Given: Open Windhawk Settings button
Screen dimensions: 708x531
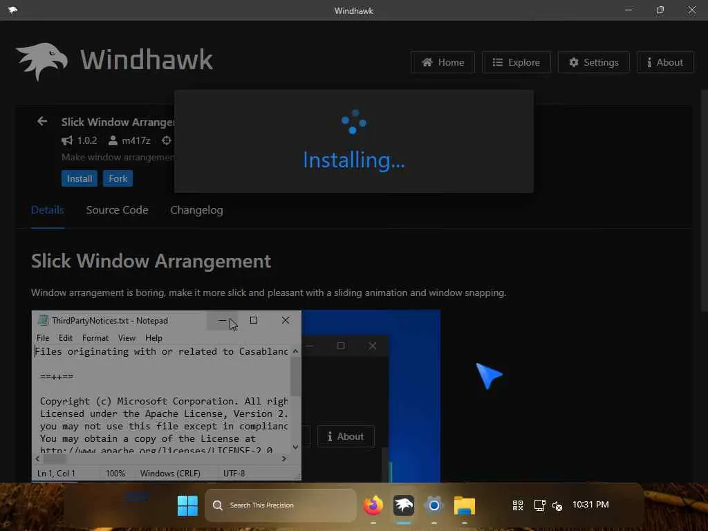Looking at the screenshot, I should tap(593, 62).
